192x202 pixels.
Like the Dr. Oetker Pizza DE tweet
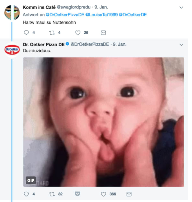[x=103, y=194]
